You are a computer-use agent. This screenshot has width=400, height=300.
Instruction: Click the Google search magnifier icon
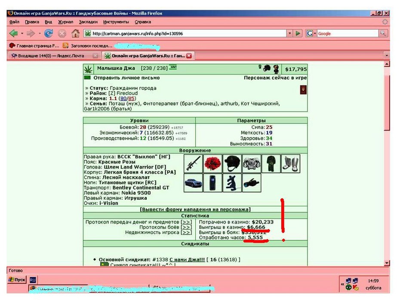tap(383, 33)
